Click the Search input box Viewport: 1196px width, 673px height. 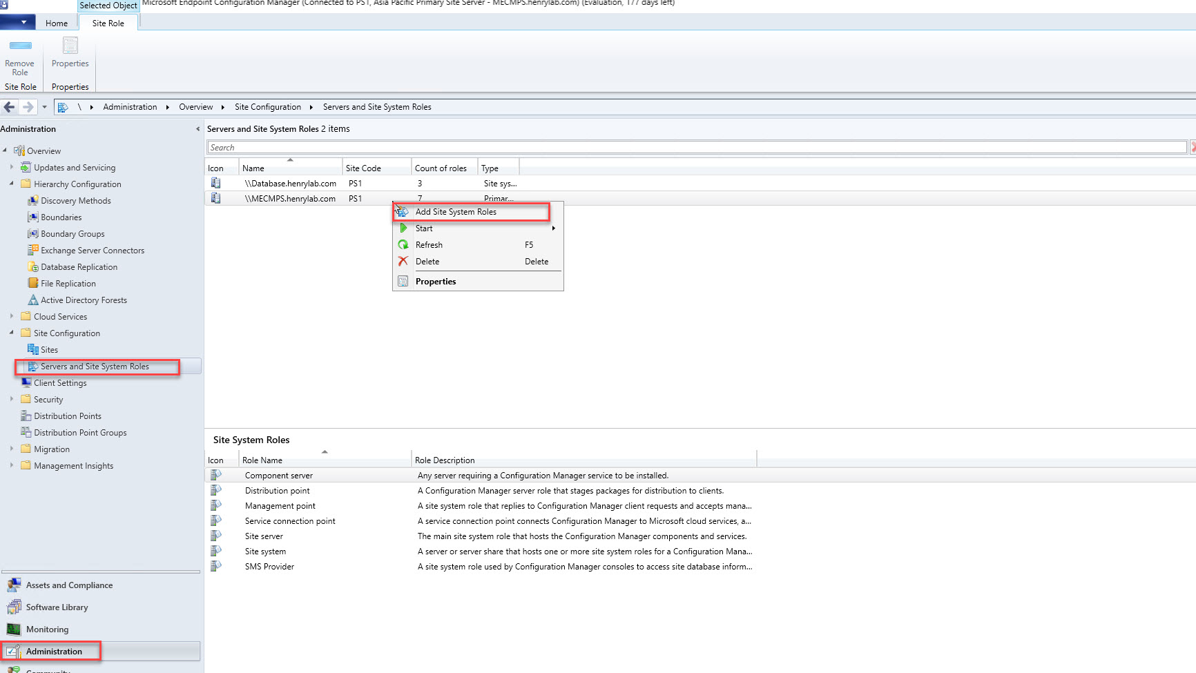coord(696,148)
